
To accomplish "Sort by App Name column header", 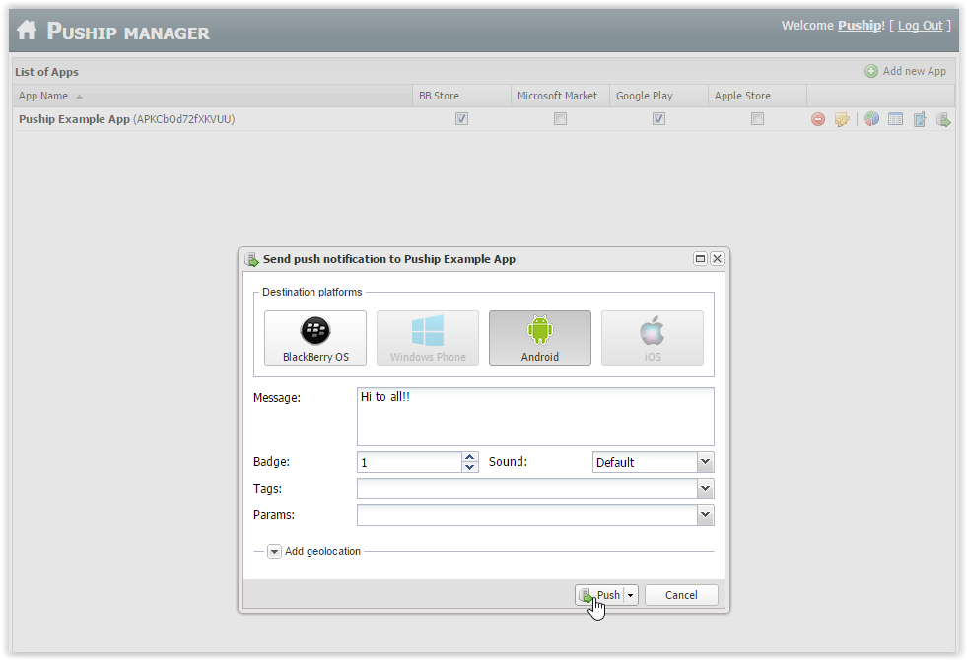I will (x=212, y=97).
